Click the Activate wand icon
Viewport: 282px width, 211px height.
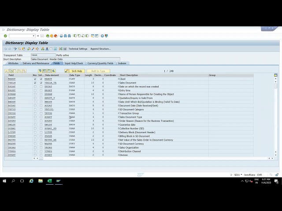pos(33,49)
